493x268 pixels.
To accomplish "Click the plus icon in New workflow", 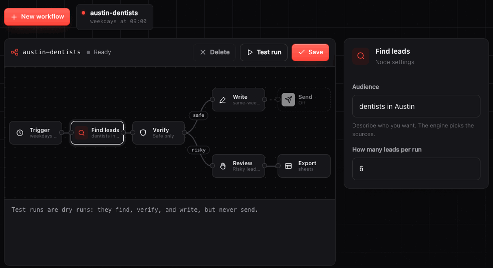I will [14, 17].
